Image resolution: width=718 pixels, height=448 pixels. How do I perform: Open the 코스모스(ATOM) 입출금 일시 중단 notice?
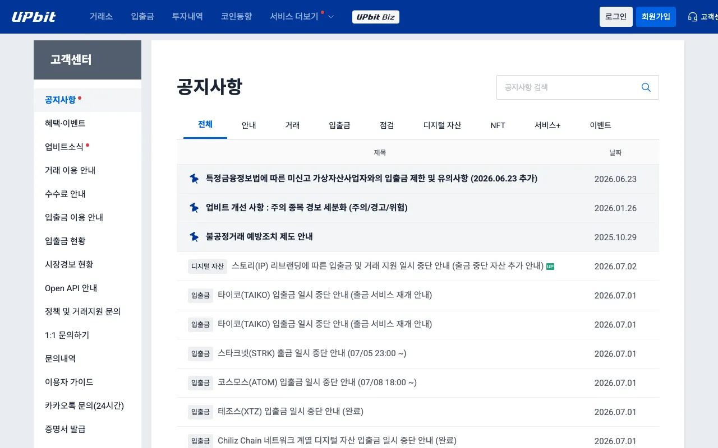pyautogui.click(x=317, y=382)
